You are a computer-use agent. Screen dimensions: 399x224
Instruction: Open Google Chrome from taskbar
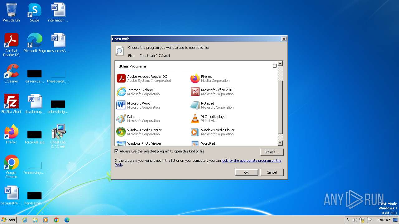point(56,220)
